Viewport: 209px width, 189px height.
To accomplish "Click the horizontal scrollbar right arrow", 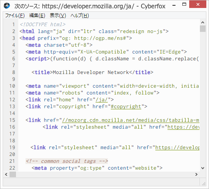I will click(x=196, y=174).
